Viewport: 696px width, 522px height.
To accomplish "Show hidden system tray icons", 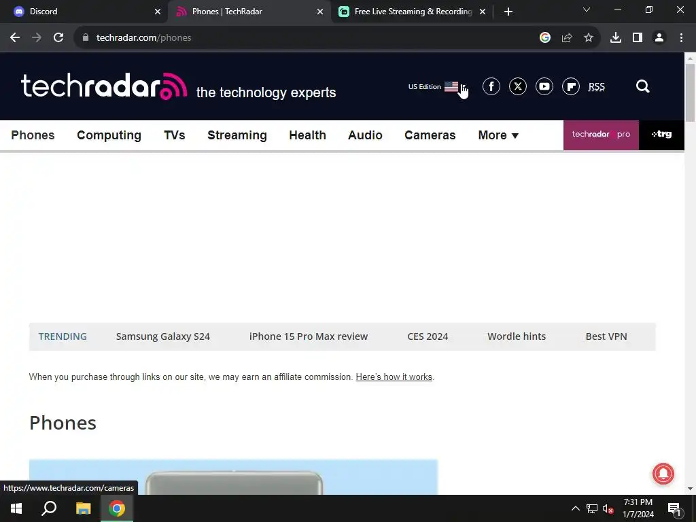I will (x=575, y=508).
